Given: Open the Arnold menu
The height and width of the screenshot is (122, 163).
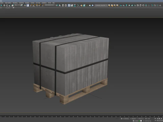Looking at the screenshot, I should 49,3.
